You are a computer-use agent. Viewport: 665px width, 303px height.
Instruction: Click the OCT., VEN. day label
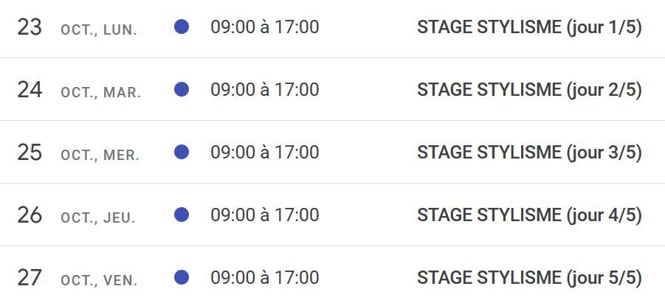[x=99, y=281]
